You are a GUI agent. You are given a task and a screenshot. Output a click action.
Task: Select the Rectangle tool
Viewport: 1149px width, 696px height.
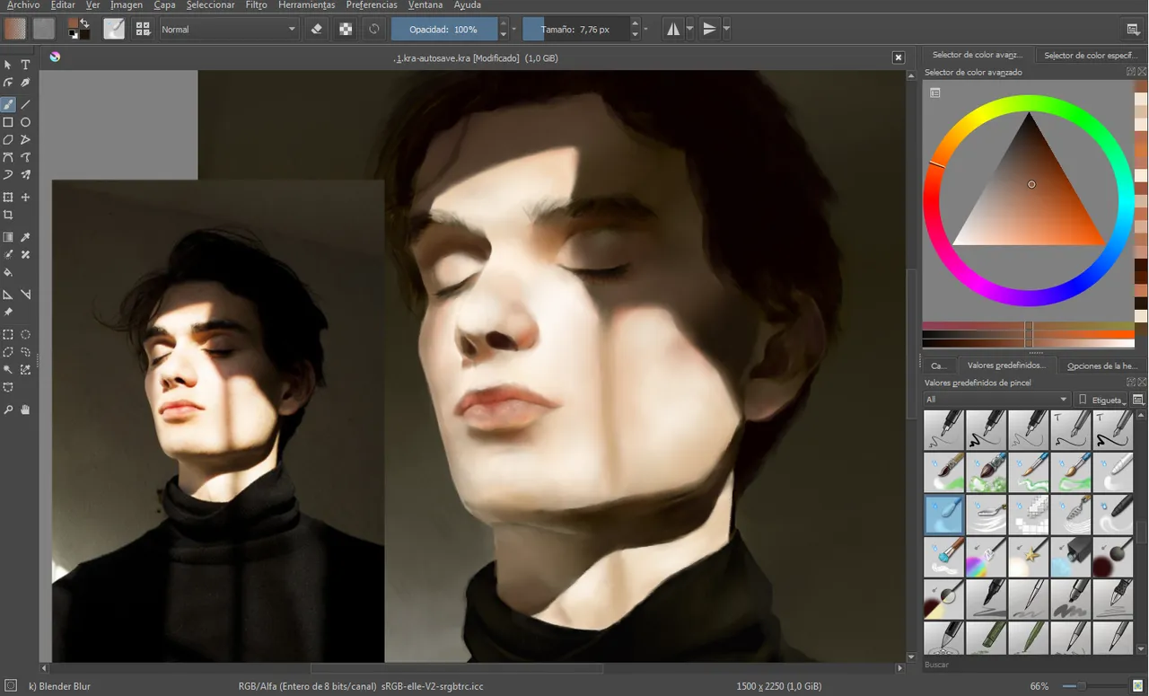point(8,122)
